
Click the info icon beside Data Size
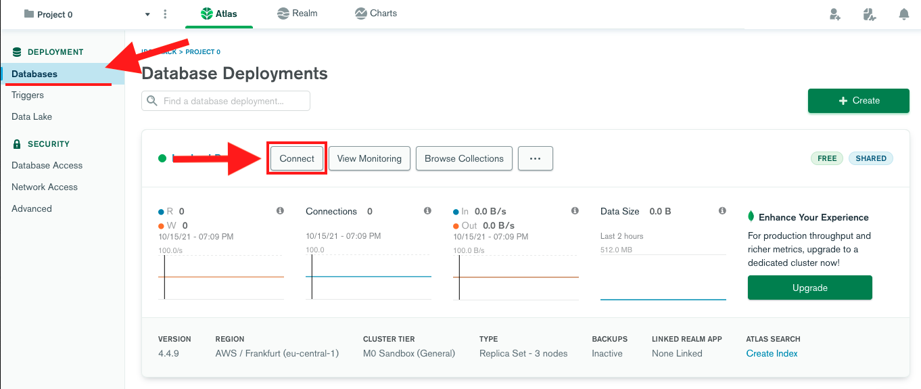coord(722,211)
